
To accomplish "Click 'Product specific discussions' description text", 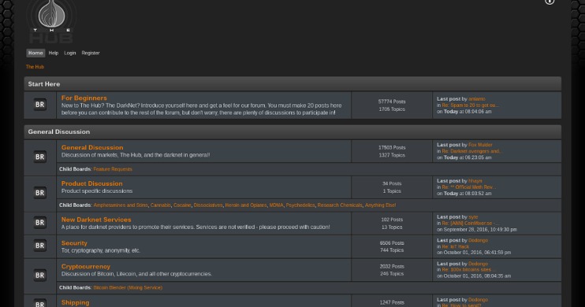I will (97, 191).
